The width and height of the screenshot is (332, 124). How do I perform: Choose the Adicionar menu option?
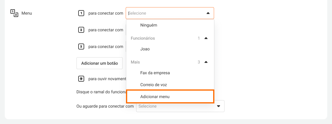(155, 97)
